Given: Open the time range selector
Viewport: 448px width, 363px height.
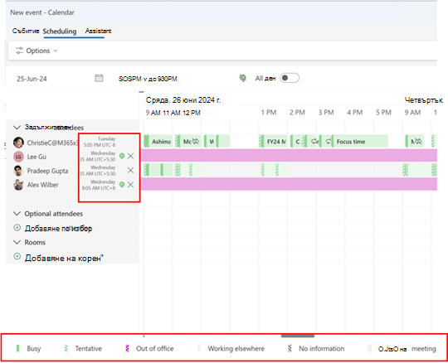Looking at the screenshot, I should [x=148, y=79].
